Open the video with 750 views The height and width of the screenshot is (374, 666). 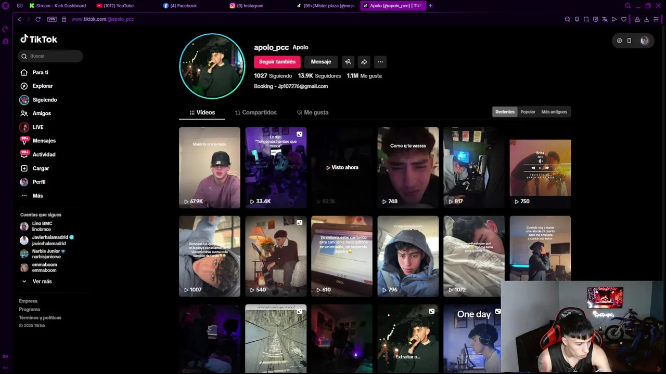(540, 167)
